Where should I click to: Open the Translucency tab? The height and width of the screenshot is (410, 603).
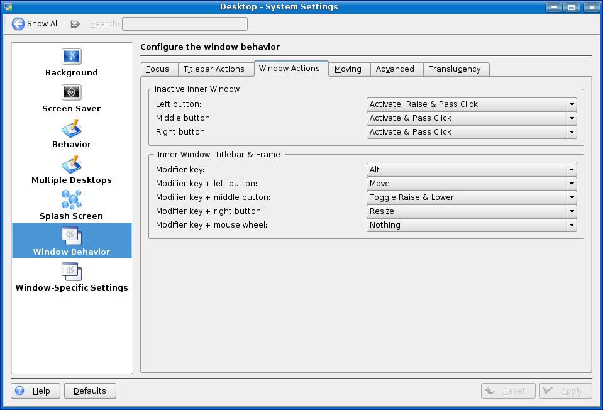pyautogui.click(x=455, y=69)
